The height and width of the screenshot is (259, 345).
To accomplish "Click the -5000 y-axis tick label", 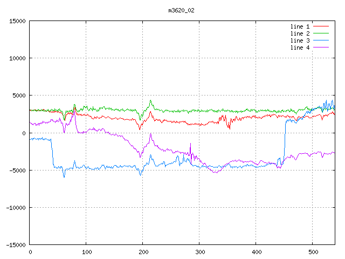I will click(17, 170).
